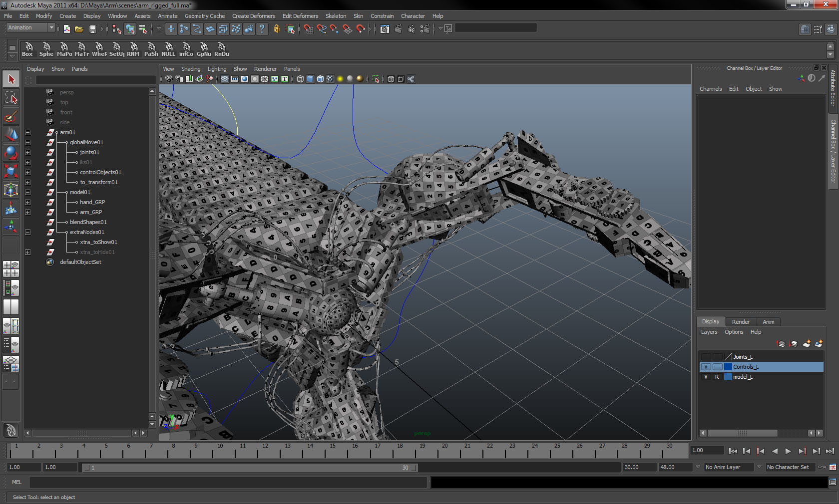The width and height of the screenshot is (839, 504).
Task: Expand the hand_GRP node
Action: 28,202
